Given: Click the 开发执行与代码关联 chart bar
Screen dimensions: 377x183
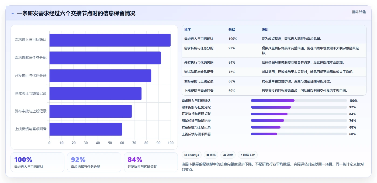Looking at the screenshot, I should pos(100,76).
